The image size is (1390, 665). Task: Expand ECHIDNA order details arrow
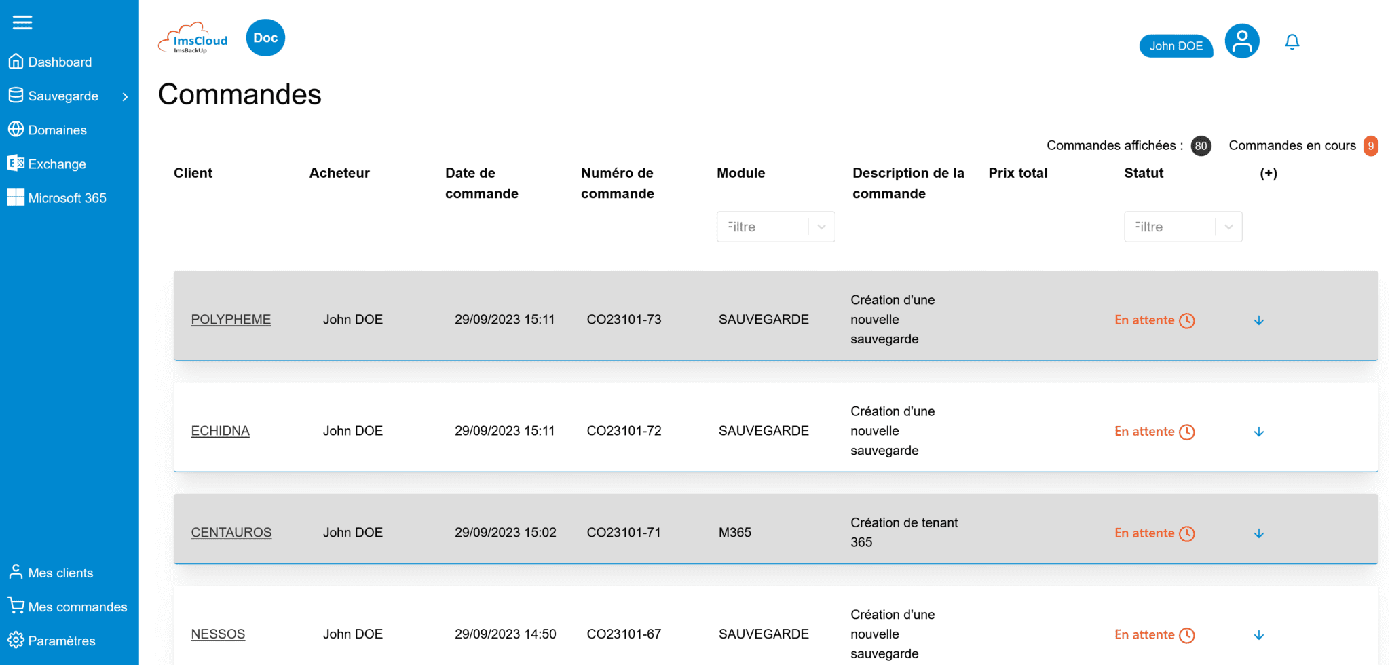click(x=1258, y=432)
